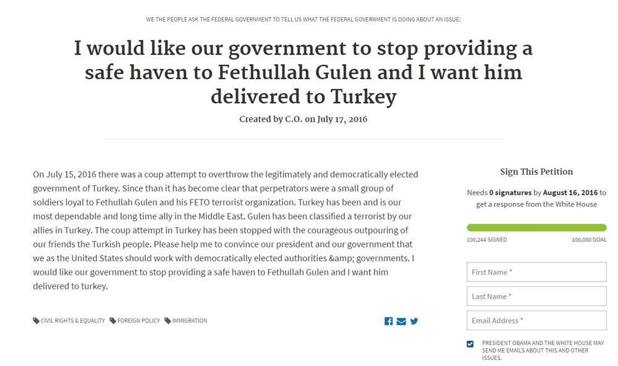The width and height of the screenshot is (618, 366).
Task: Share the petition on Facebook
Action: (x=389, y=321)
